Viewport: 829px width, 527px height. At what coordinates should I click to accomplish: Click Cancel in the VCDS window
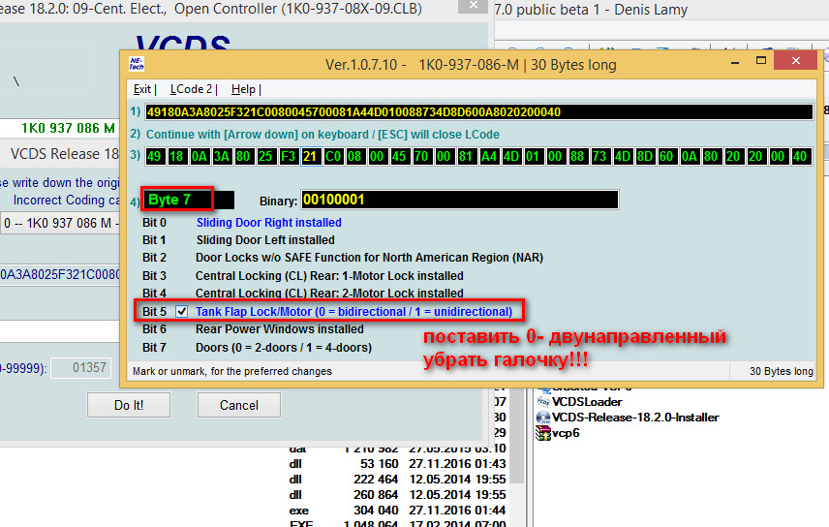(239, 405)
